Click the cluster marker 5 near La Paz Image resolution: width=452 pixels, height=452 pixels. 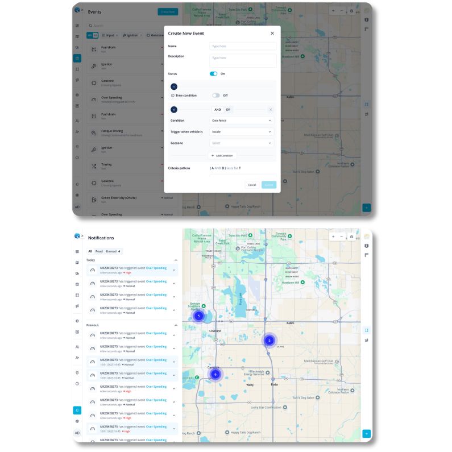click(x=269, y=341)
